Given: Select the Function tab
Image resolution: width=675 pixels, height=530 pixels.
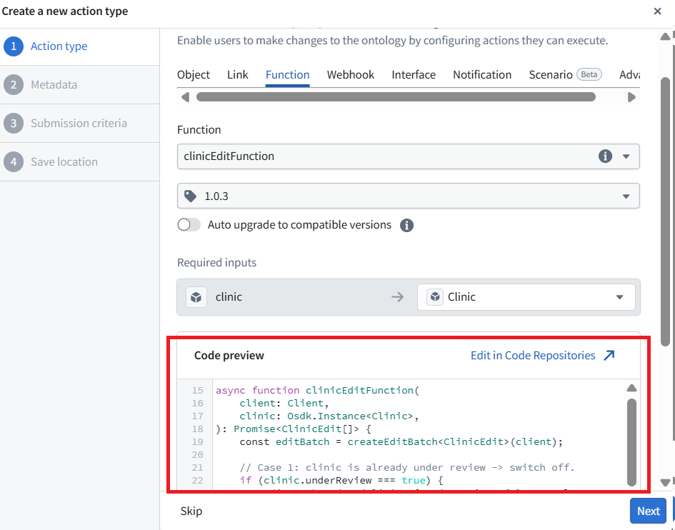Looking at the screenshot, I should 288,75.
